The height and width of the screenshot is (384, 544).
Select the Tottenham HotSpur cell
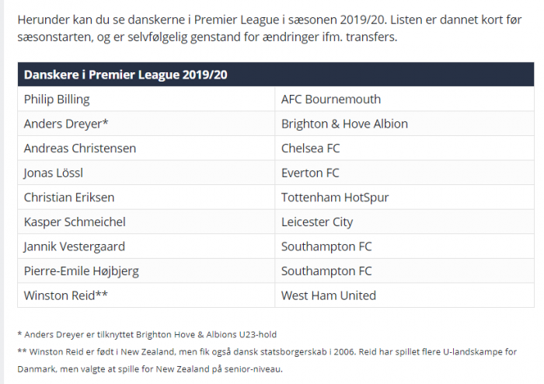[x=405, y=197]
